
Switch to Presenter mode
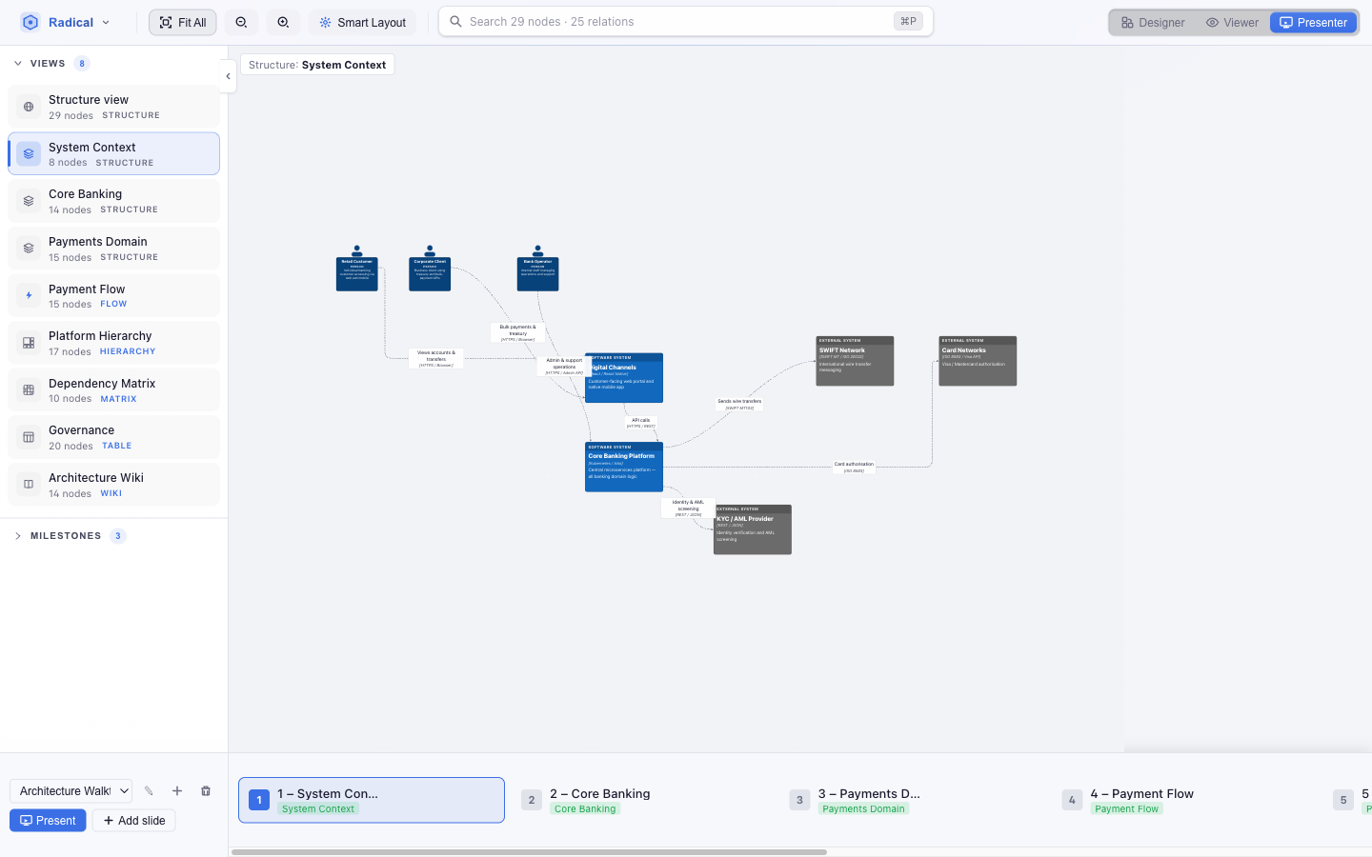(x=1313, y=22)
